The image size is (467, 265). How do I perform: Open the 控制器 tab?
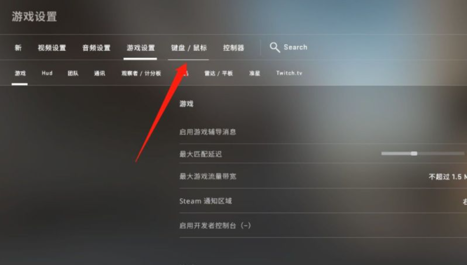[x=233, y=48]
